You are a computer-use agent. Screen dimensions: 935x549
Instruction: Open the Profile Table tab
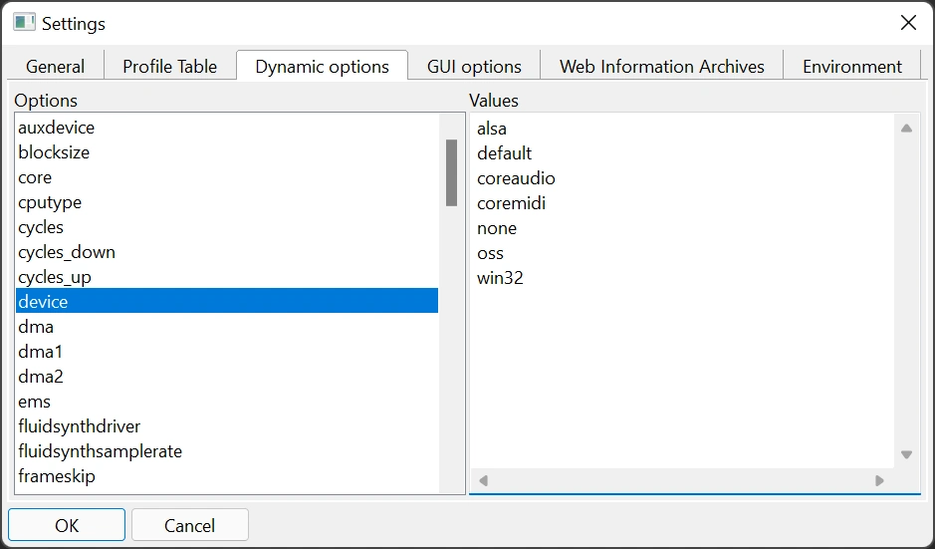169,67
